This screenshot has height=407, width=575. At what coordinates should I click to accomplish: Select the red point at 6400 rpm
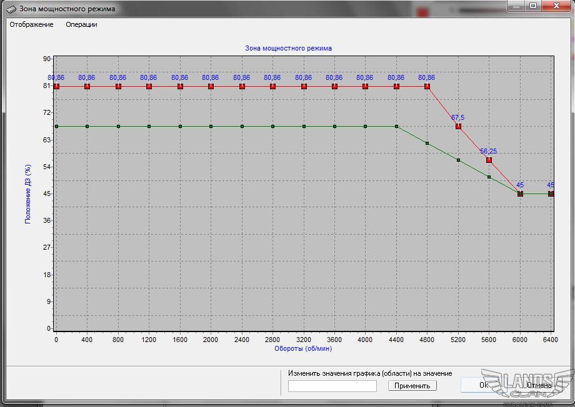point(551,194)
